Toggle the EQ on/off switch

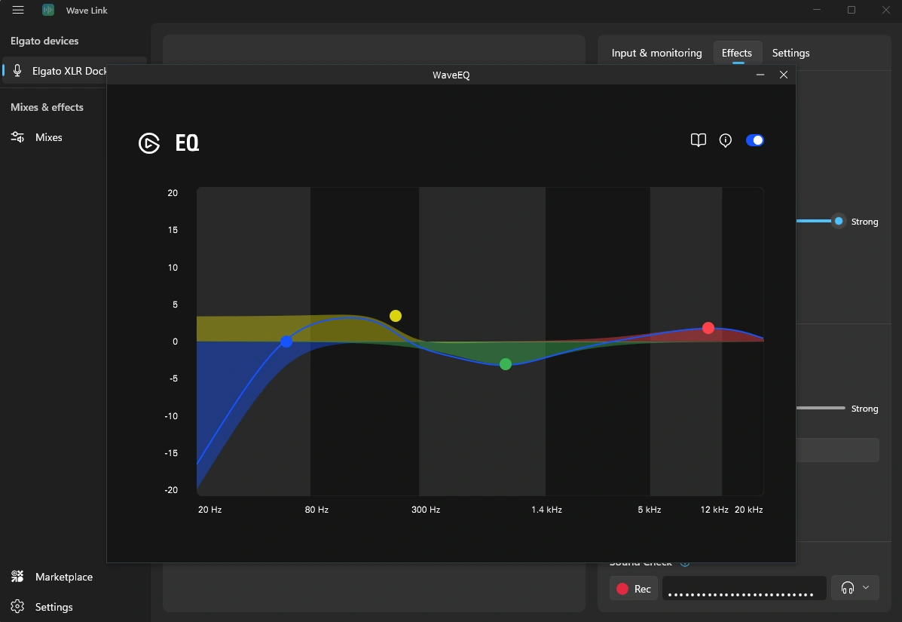[754, 140]
